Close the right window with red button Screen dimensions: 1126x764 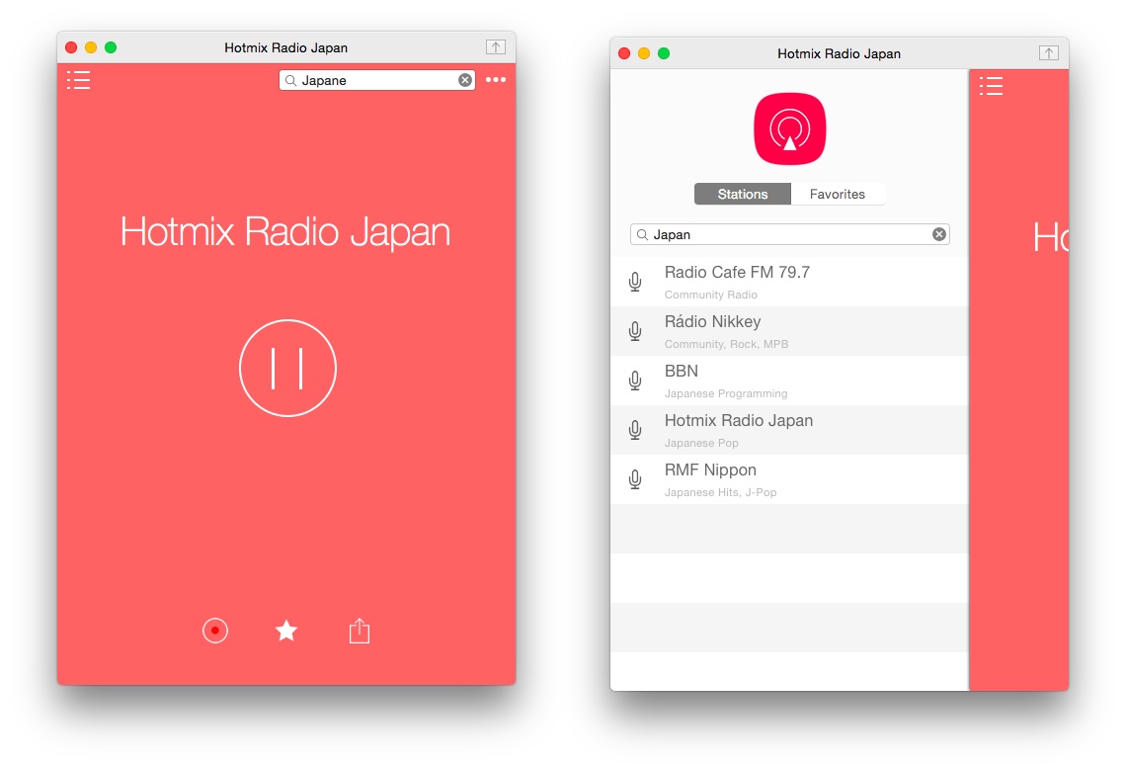click(x=624, y=53)
